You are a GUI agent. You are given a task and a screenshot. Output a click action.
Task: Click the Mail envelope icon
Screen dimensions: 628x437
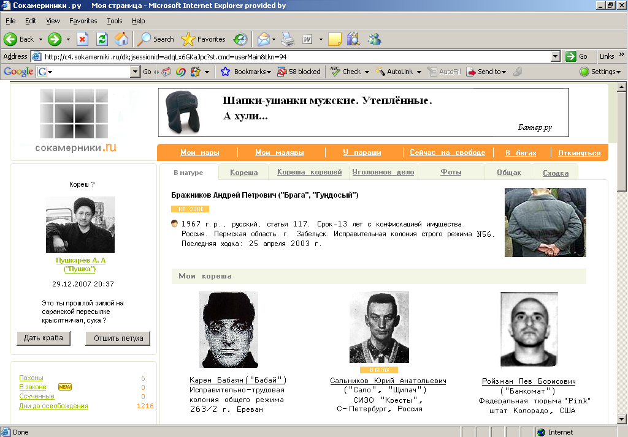click(264, 39)
